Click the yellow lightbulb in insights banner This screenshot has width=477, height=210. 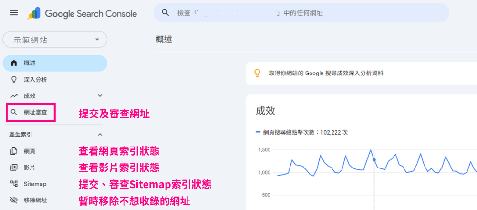click(258, 73)
